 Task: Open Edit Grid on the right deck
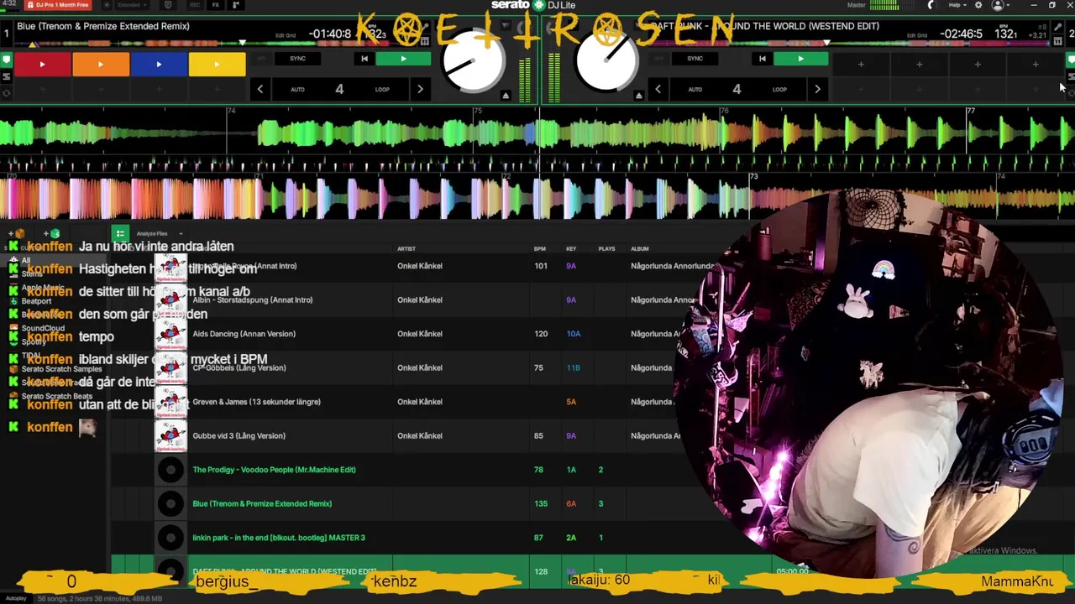917,35
